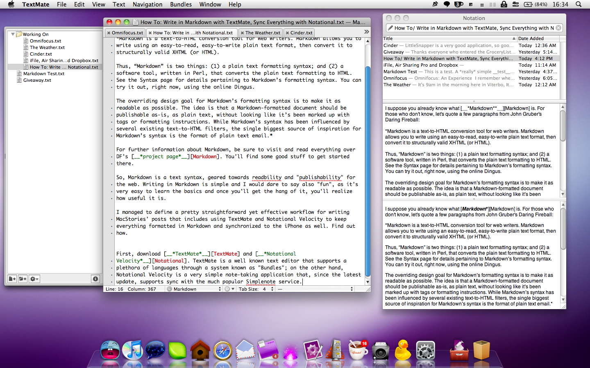Viewport: 590px width, 368px height.
Task: Open file info with the circled i icon
Action: [95, 278]
